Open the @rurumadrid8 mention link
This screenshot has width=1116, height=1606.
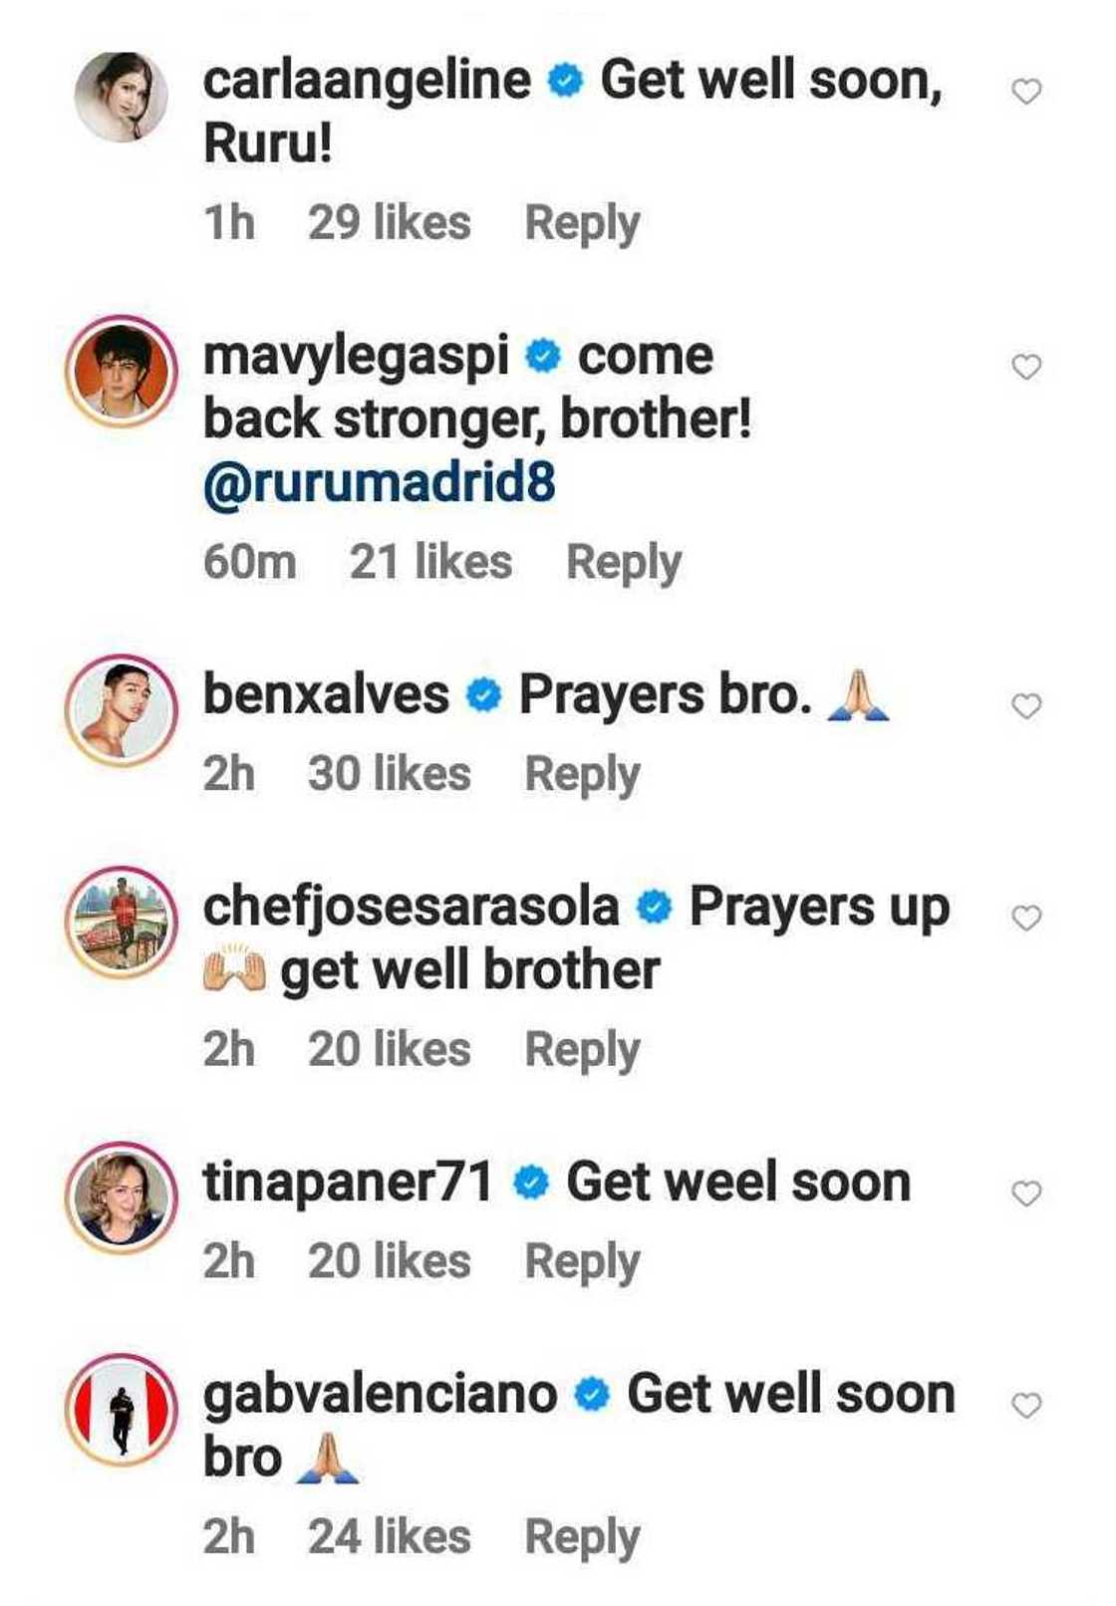point(379,484)
